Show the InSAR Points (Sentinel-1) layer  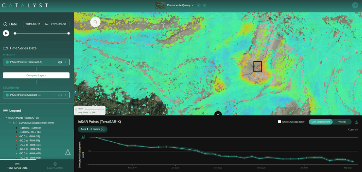60,95
